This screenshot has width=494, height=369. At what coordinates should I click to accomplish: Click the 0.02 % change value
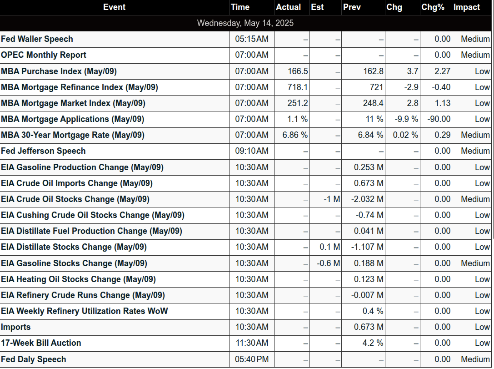point(406,135)
